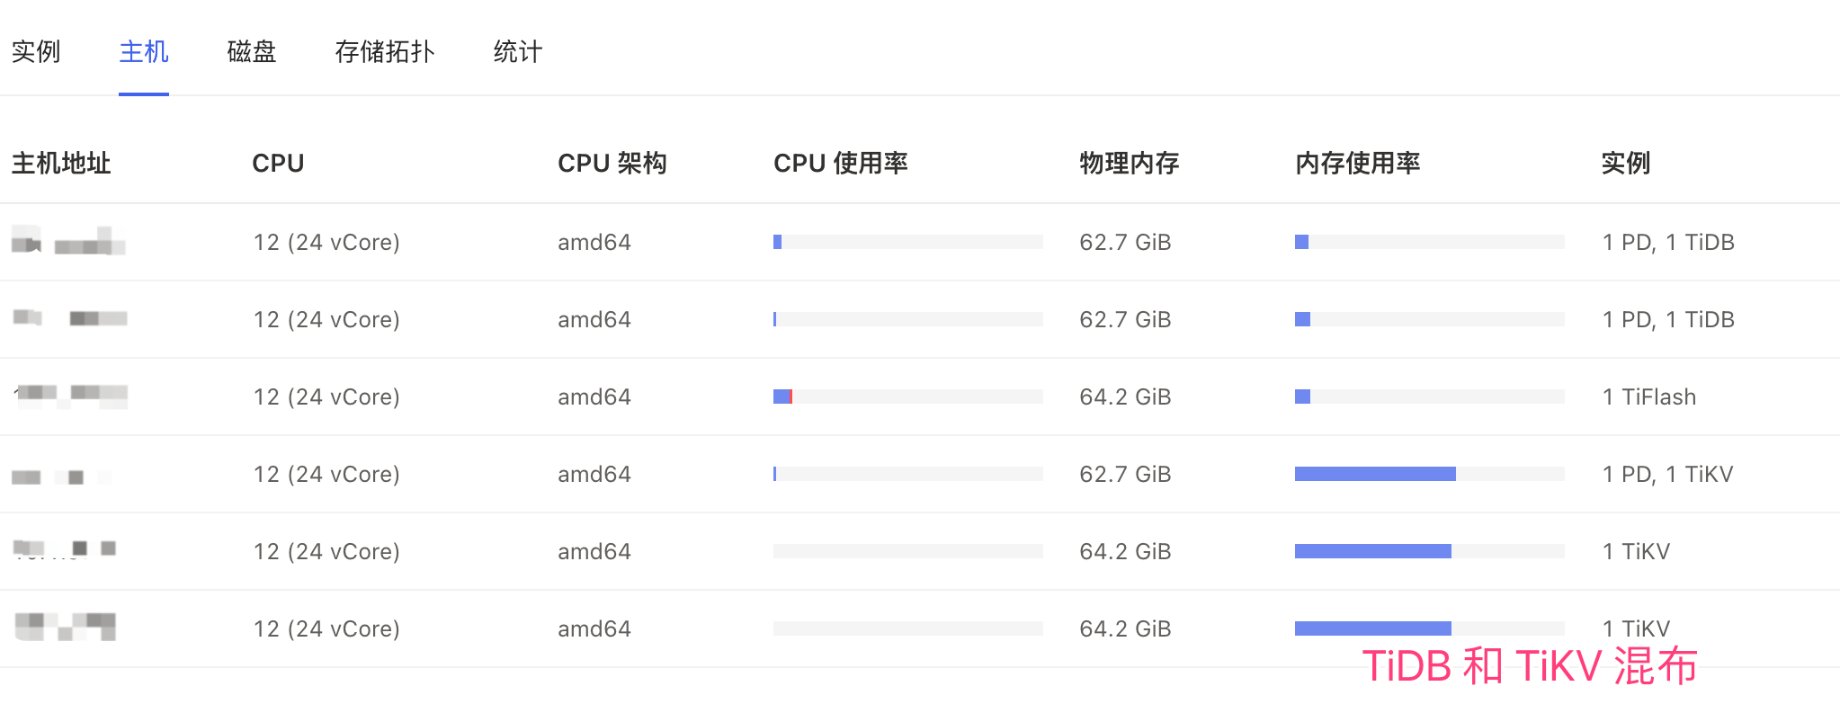Click memory usage bar of TiFlash host
The height and width of the screenshot is (704, 1840).
1429,397
